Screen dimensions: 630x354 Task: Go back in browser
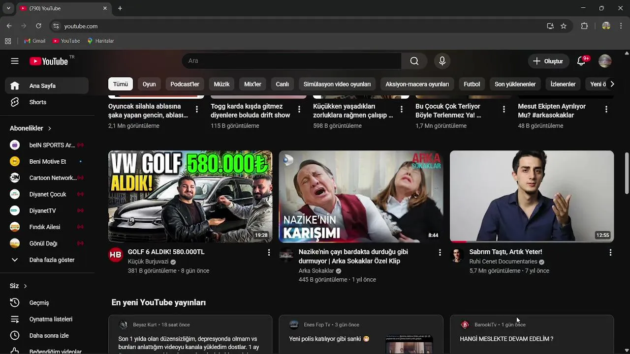click(x=9, y=26)
